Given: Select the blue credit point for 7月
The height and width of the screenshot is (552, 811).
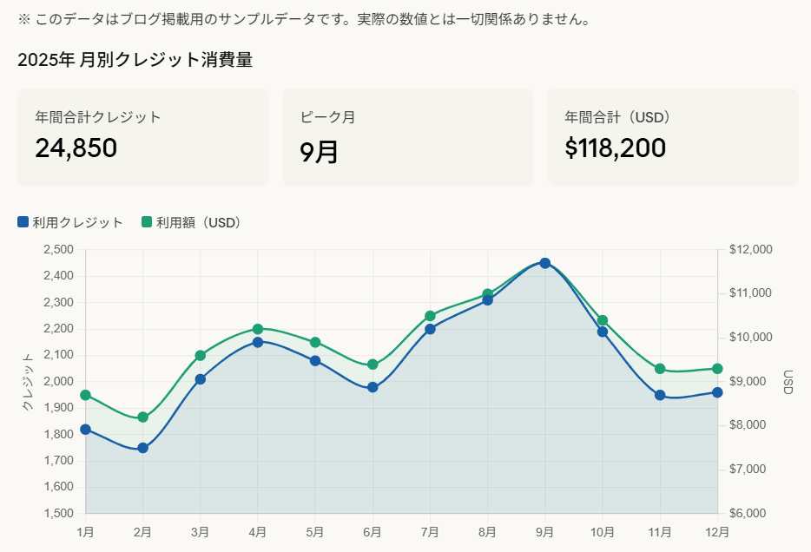Looking at the screenshot, I should coord(430,329).
